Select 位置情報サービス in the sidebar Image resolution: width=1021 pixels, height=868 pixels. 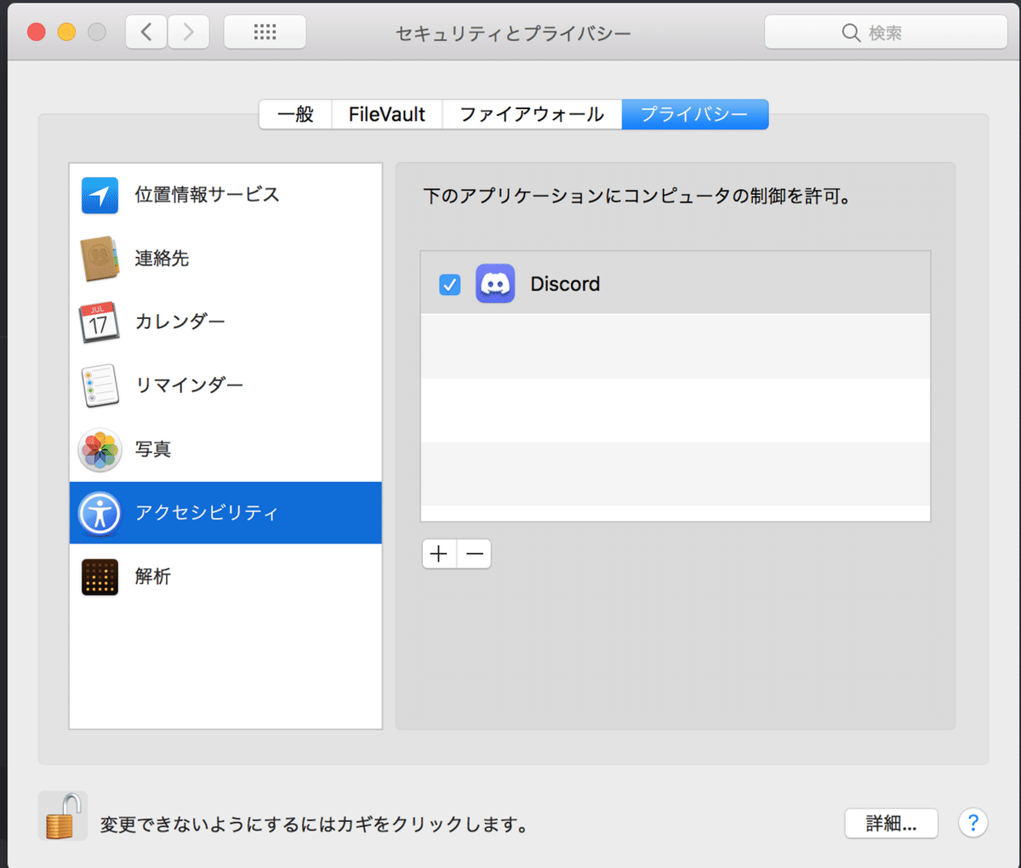click(x=225, y=195)
